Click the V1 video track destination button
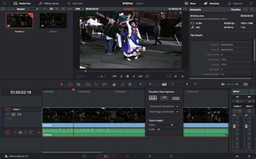The height and width of the screenshot is (159, 256). (8, 109)
